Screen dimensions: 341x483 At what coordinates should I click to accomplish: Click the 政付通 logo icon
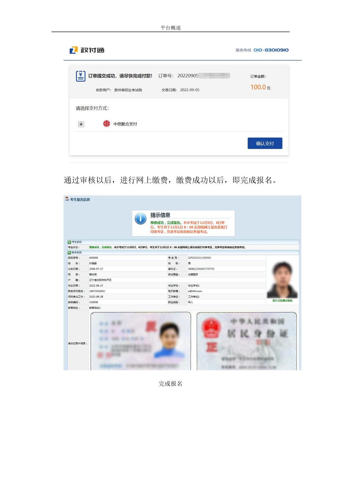pos(74,50)
